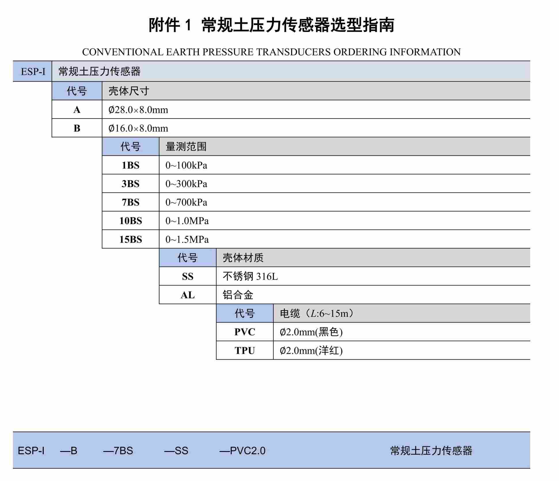Viewport: 559px width, 481px height.
Task: Select the 0~1.5MPa range cell
Action: click(x=187, y=239)
